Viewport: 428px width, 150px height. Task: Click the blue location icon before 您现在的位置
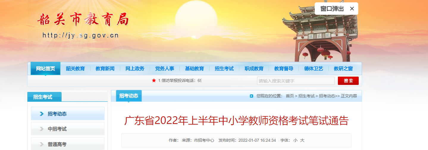tap(252, 96)
